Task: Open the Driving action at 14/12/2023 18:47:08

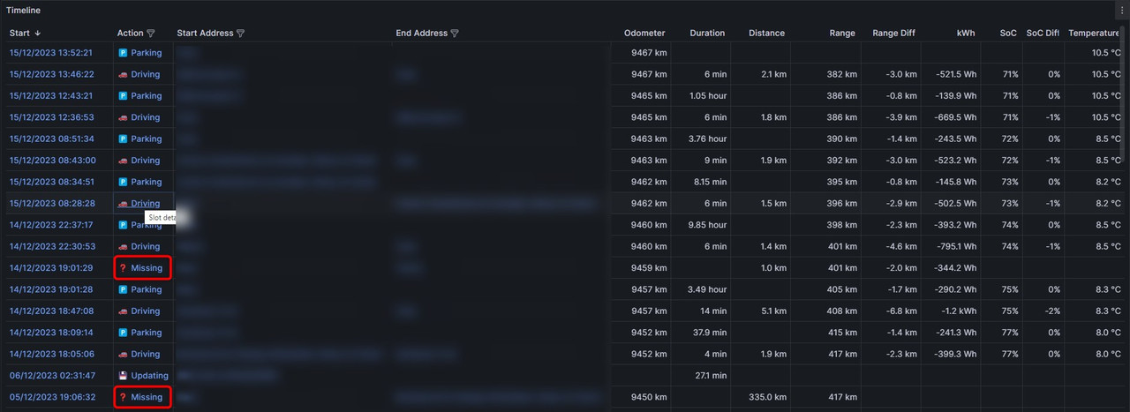Action: click(146, 311)
